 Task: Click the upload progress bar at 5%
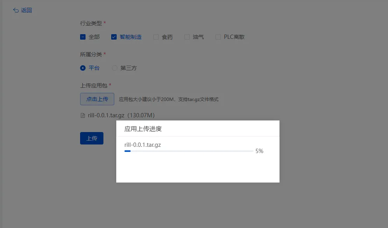click(x=189, y=151)
